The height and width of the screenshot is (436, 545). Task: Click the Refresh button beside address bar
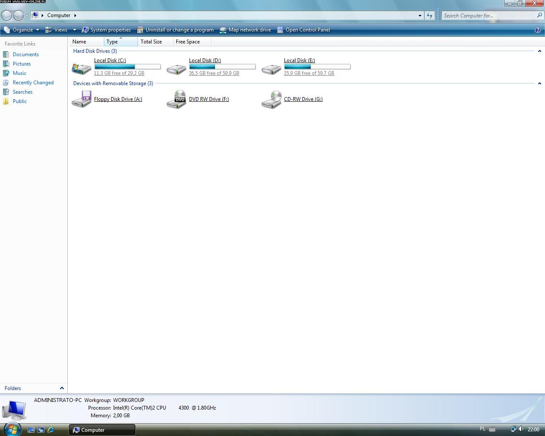(430, 16)
